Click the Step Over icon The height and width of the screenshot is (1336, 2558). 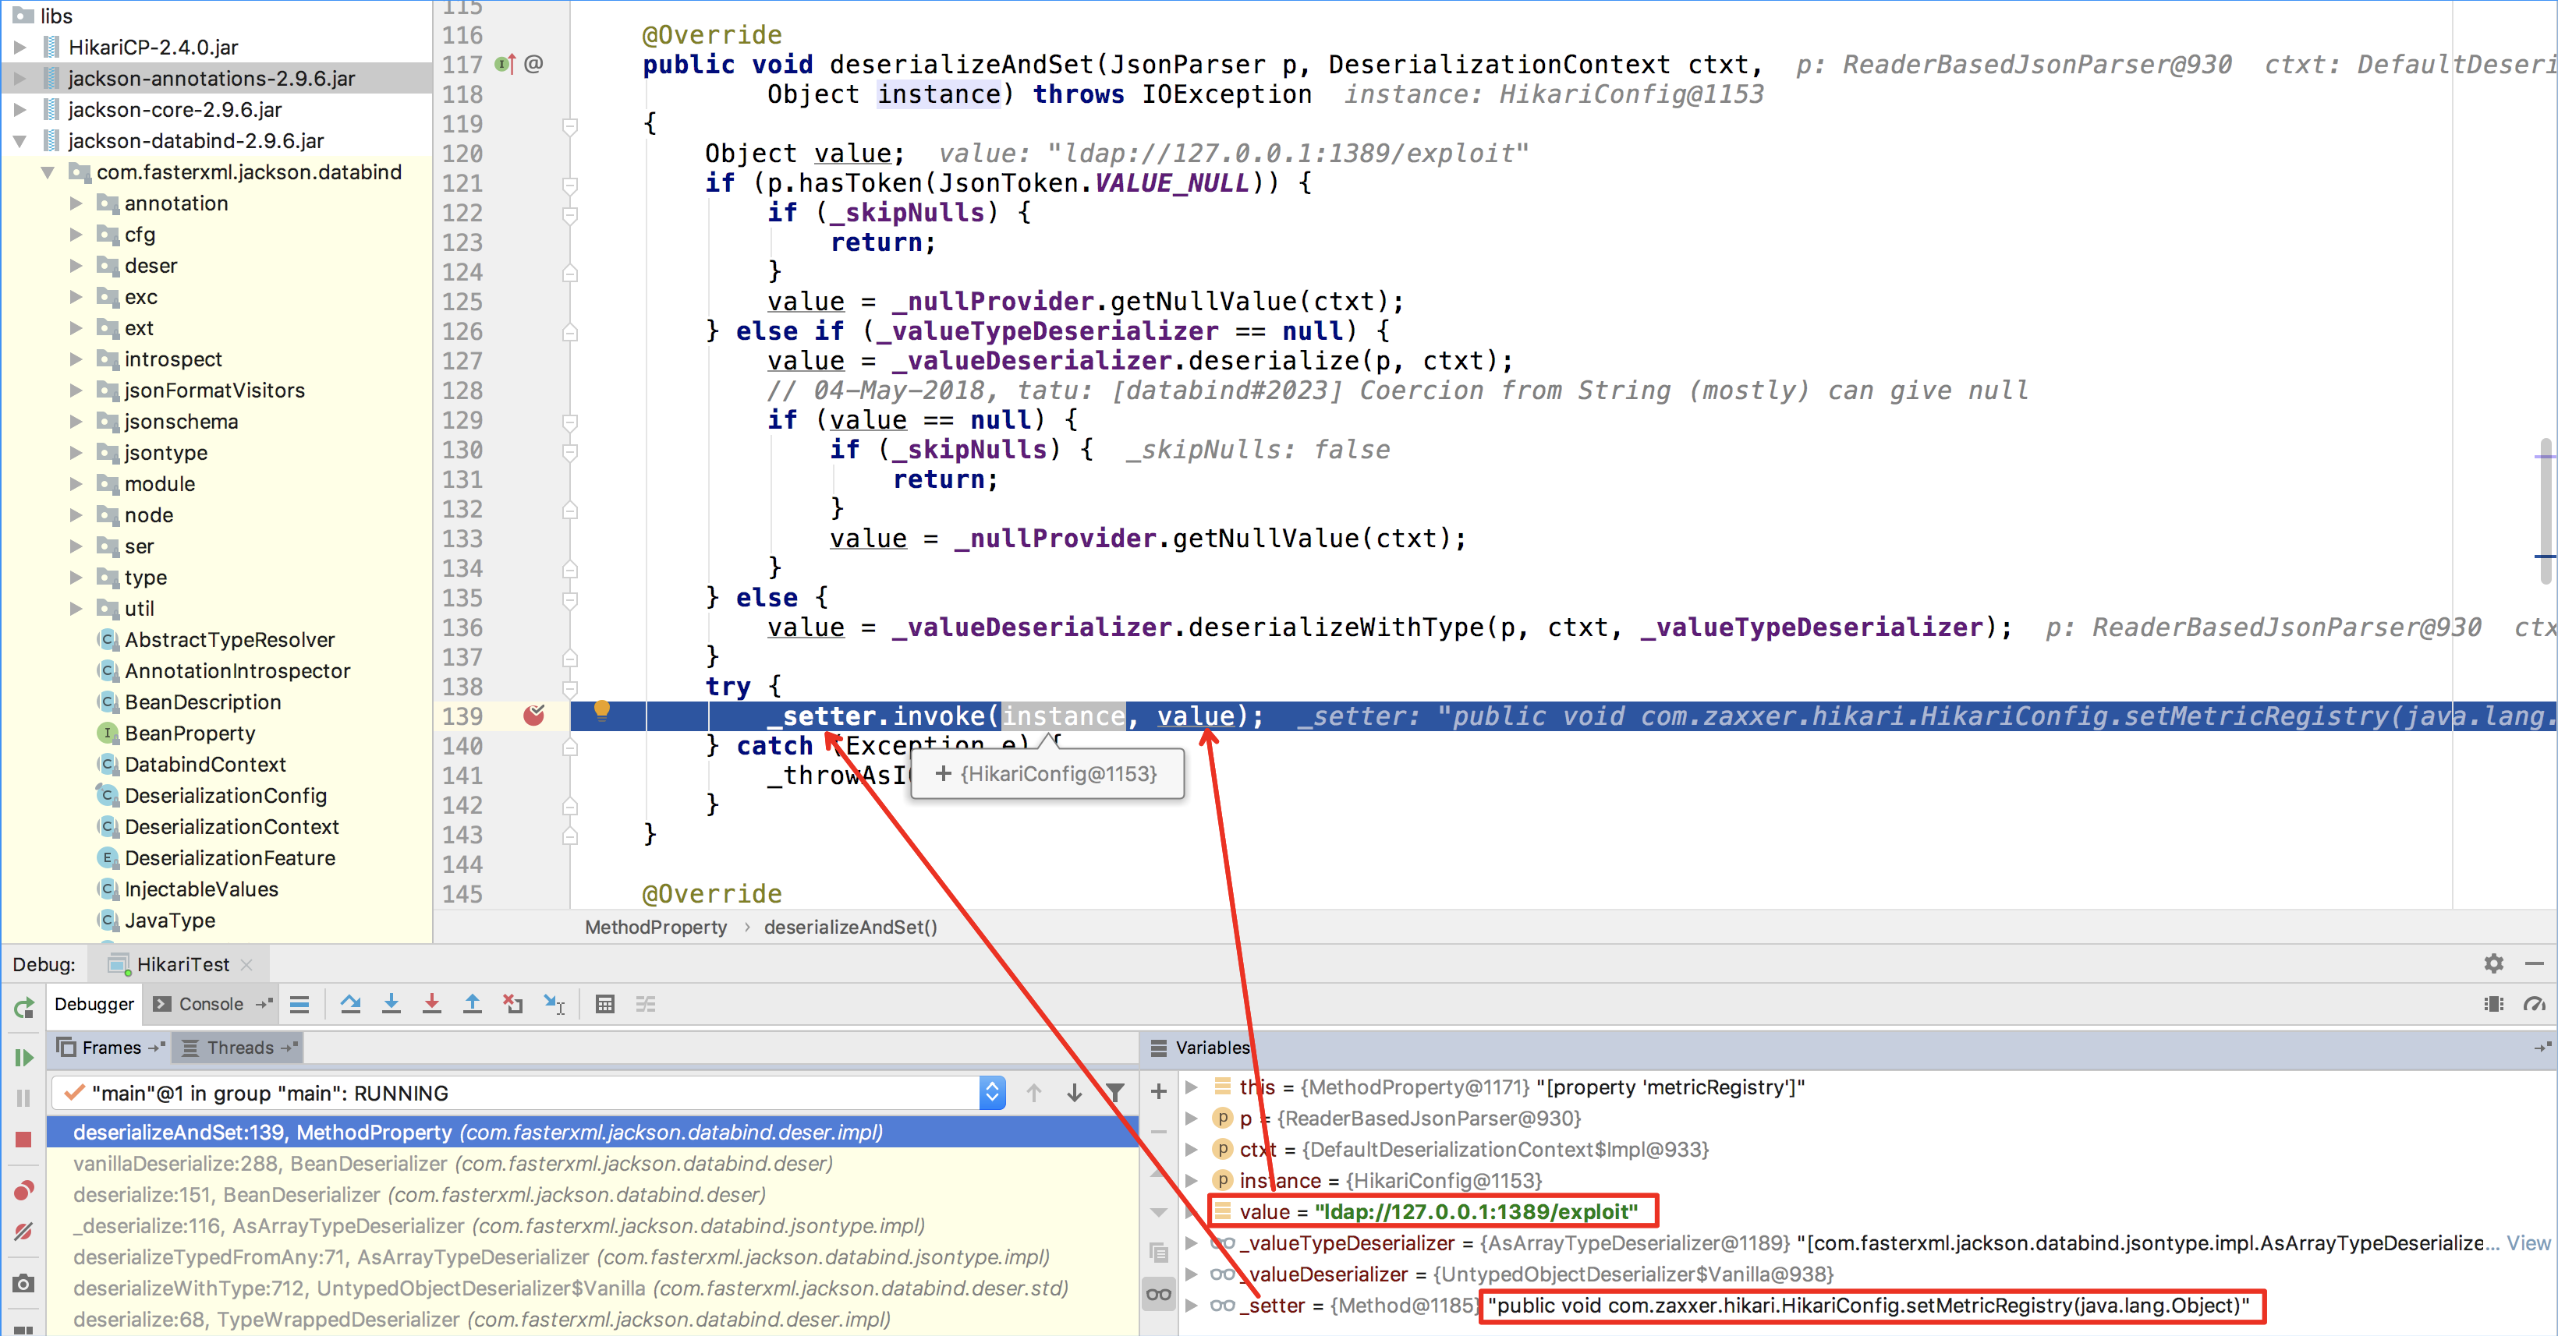click(352, 1005)
